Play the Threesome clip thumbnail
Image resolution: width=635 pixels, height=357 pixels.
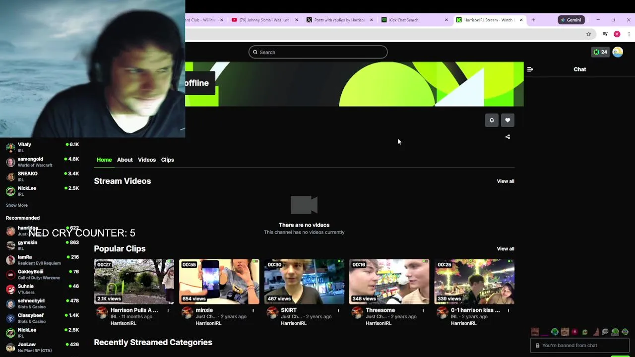(x=389, y=282)
